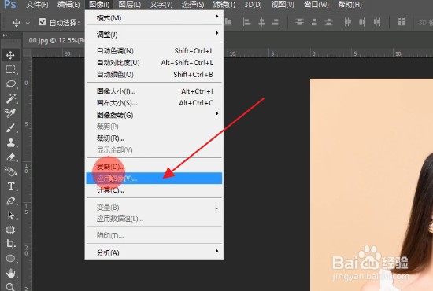
Task: Open the tool preset picker arrow
Action: [28, 23]
